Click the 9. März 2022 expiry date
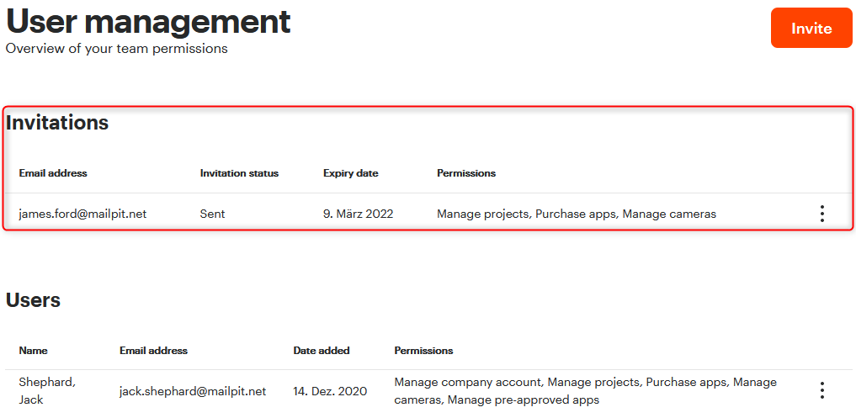Viewport: 856px width, 418px height. 358,214
